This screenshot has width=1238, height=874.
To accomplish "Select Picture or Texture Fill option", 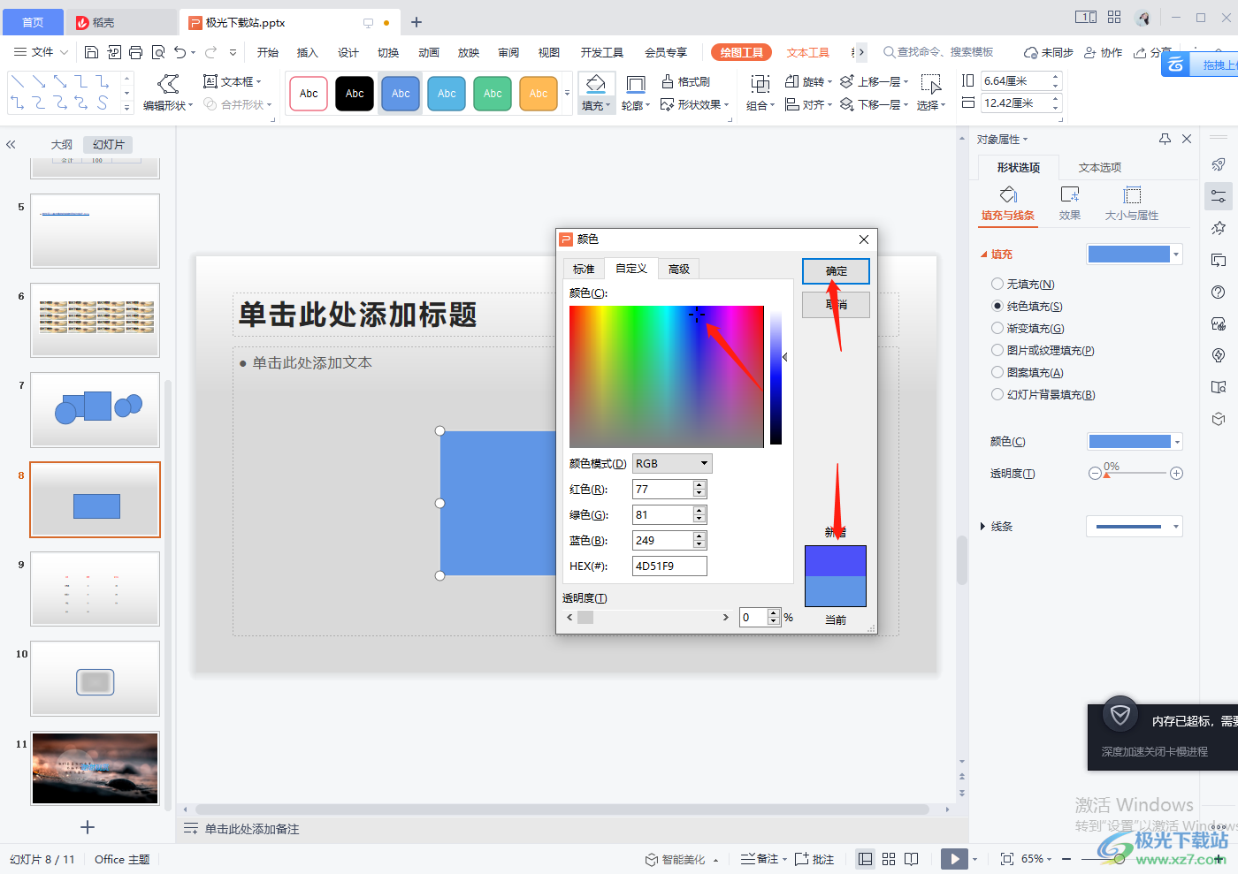I will pos(997,350).
